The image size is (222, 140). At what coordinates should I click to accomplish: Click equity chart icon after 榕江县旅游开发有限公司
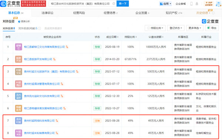click(54, 59)
